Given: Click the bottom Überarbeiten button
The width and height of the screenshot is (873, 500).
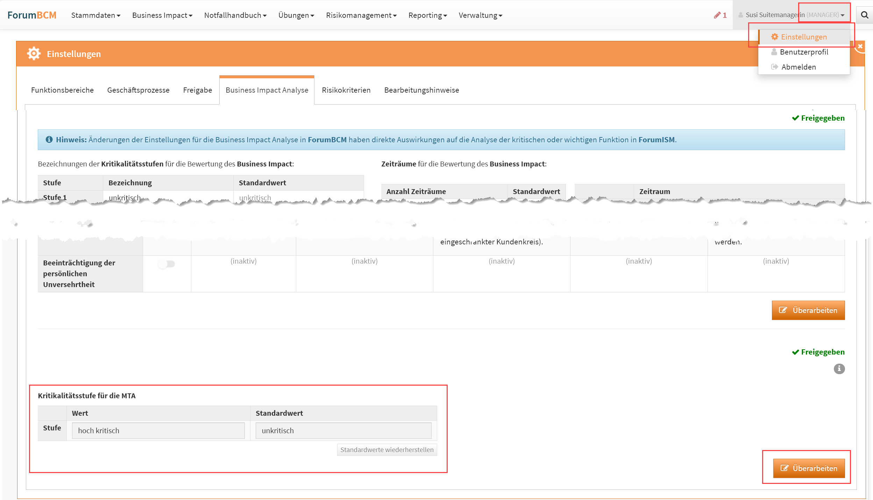Looking at the screenshot, I should [x=808, y=468].
